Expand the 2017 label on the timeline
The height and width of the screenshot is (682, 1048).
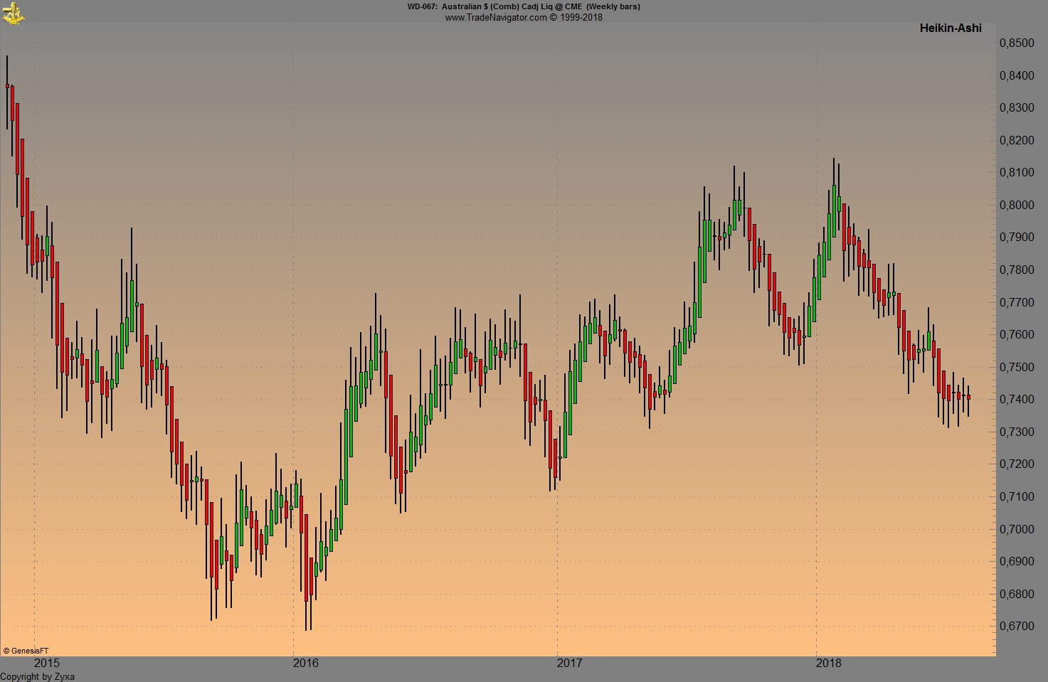pyautogui.click(x=570, y=663)
